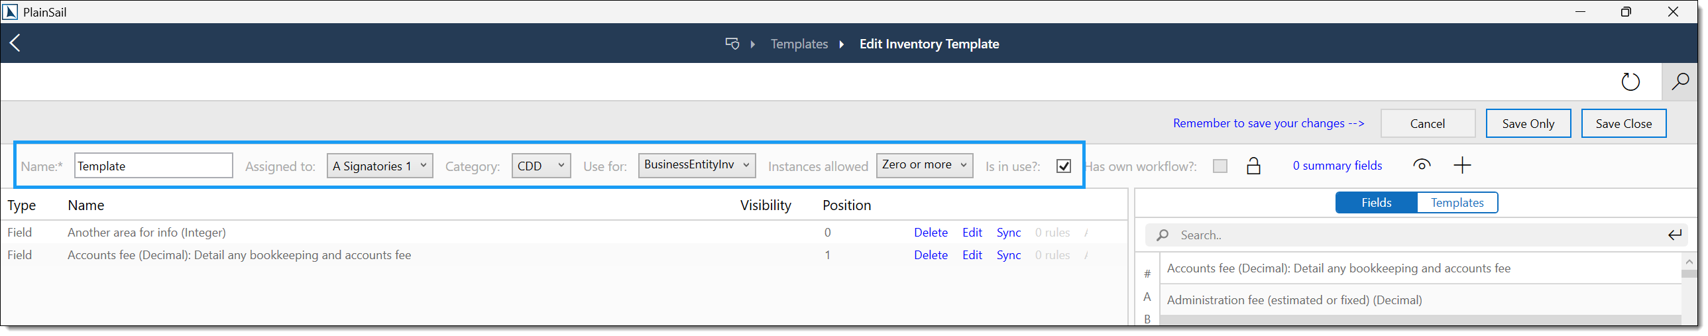Select the Fields tab
Viewport: 1708px width, 336px height.
pos(1376,203)
